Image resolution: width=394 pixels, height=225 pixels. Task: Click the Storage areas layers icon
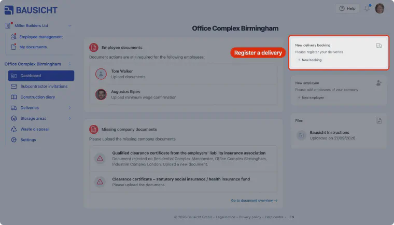tap(14, 118)
